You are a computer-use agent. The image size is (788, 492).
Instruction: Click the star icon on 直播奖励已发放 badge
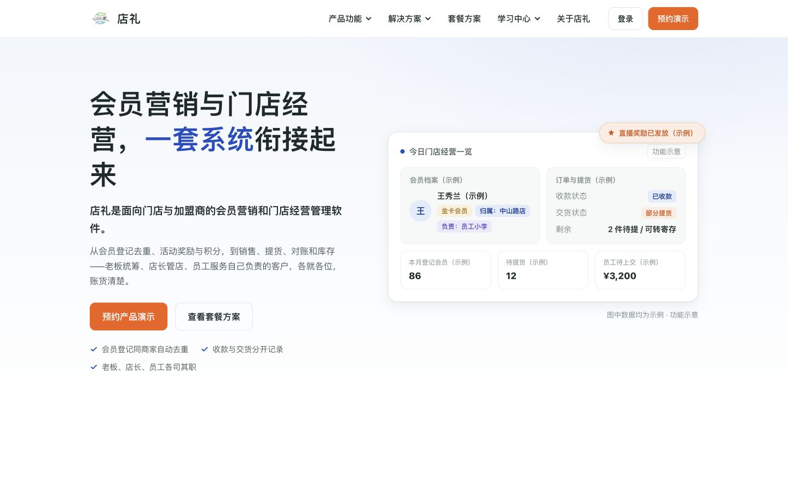point(611,133)
